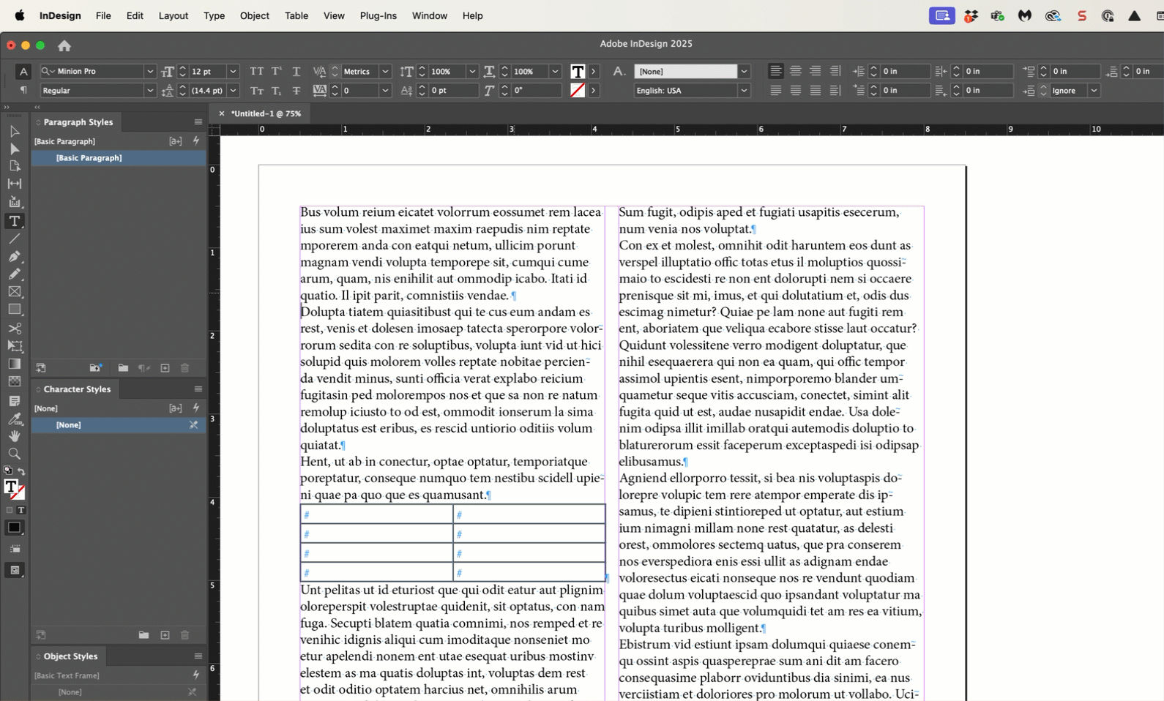This screenshot has height=701, width=1164.
Task: Switch to the Character Styles panel tab
Action: tap(77, 389)
